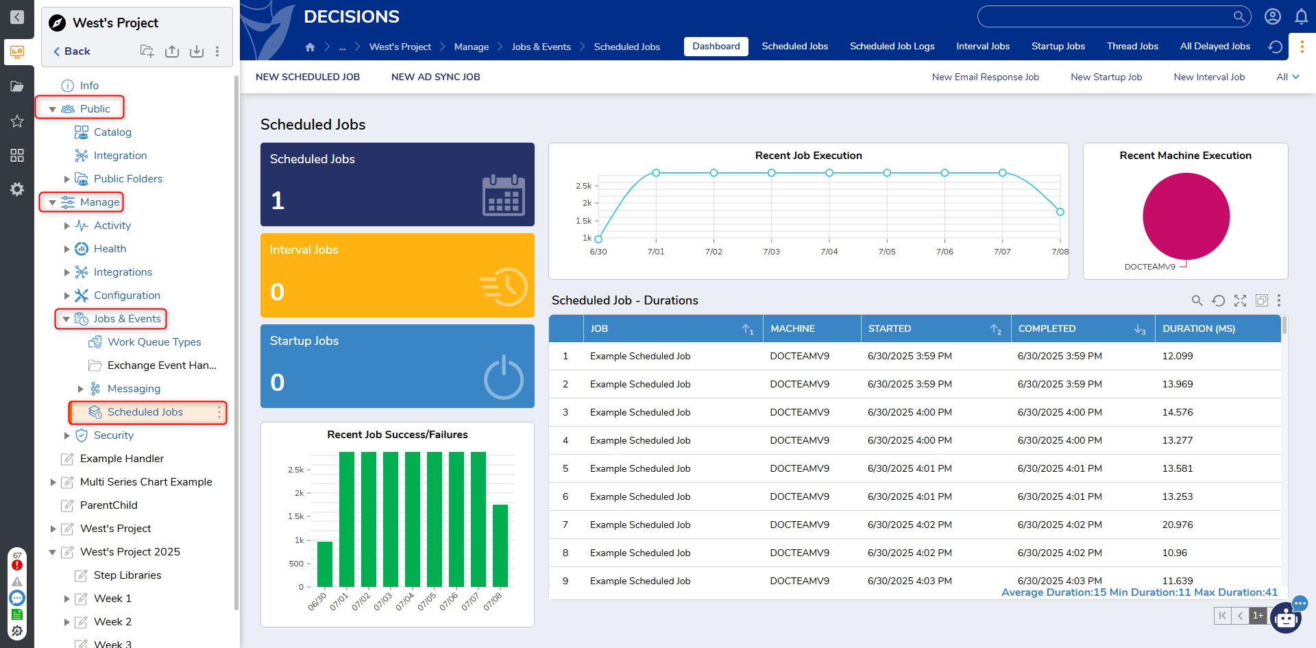Click the first page pagination icon
The height and width of the screenshot is (648, 1316).
click(x=1222, y=616)
